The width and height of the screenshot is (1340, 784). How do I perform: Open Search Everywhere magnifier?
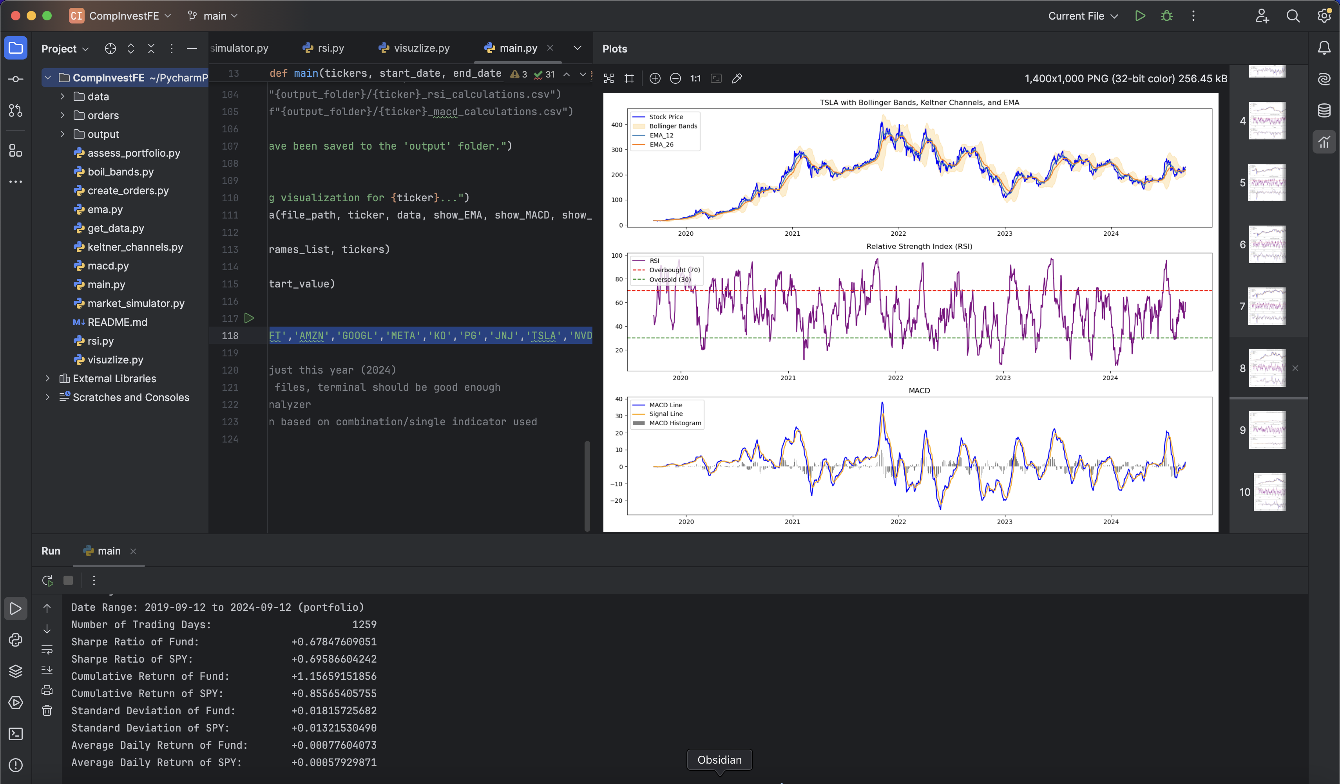coord(1293,16)
